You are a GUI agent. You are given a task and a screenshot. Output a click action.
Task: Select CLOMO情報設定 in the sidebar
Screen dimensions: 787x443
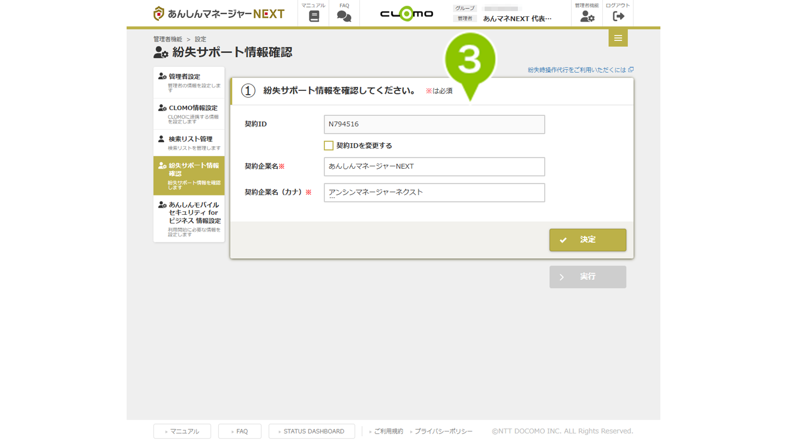click(x=189, y=113)
